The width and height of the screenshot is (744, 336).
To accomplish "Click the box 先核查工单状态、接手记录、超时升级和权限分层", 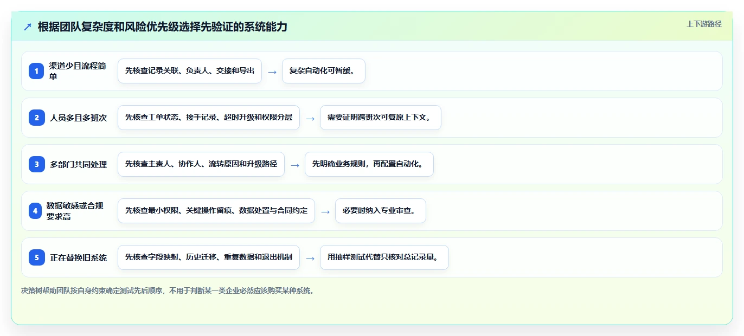I will click(x=209, y=118).
